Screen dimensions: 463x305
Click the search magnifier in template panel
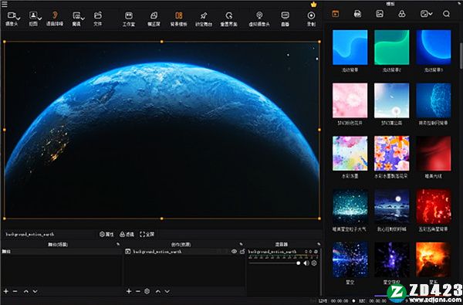446,14
